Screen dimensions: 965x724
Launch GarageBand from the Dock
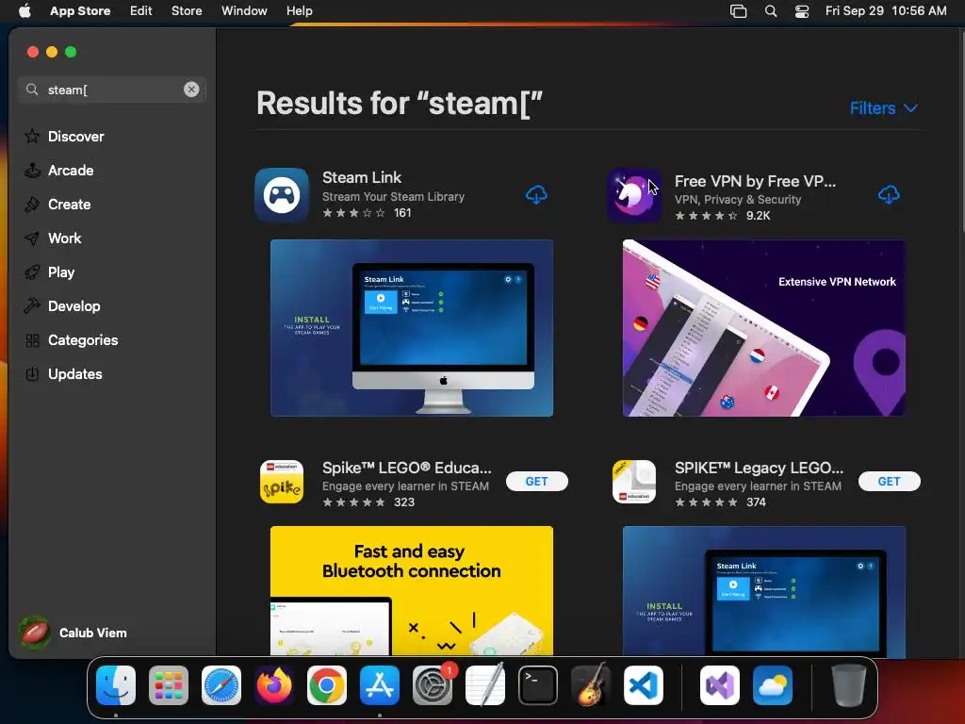click(591, 685)
